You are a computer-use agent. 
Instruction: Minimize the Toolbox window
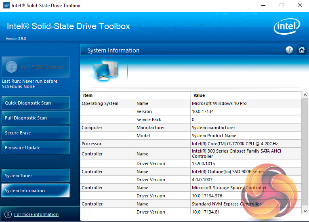263,6
